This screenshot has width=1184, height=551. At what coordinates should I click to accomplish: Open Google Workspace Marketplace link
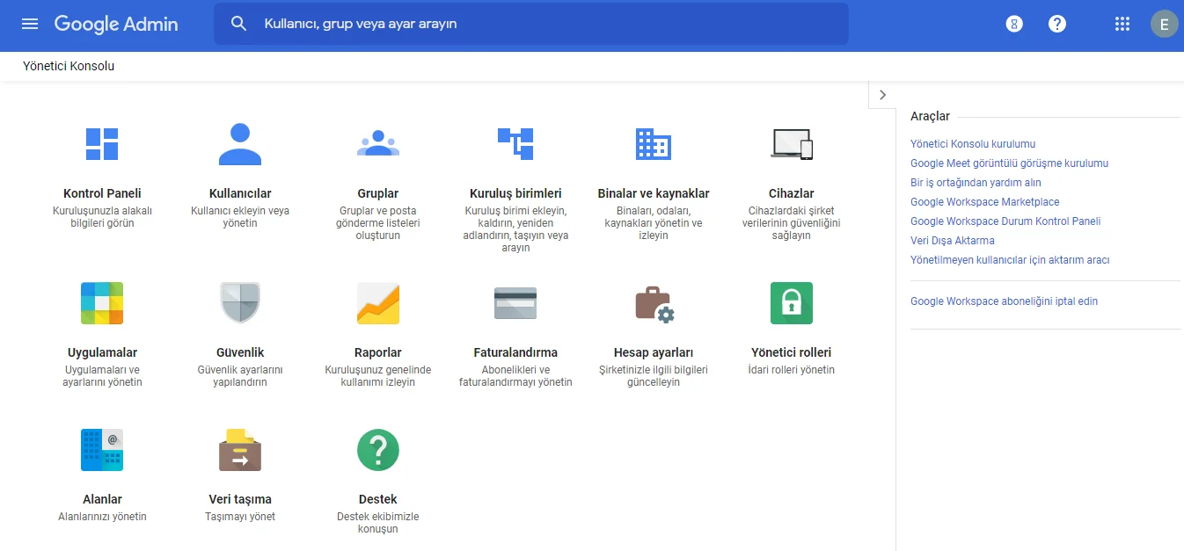[985, 201]
